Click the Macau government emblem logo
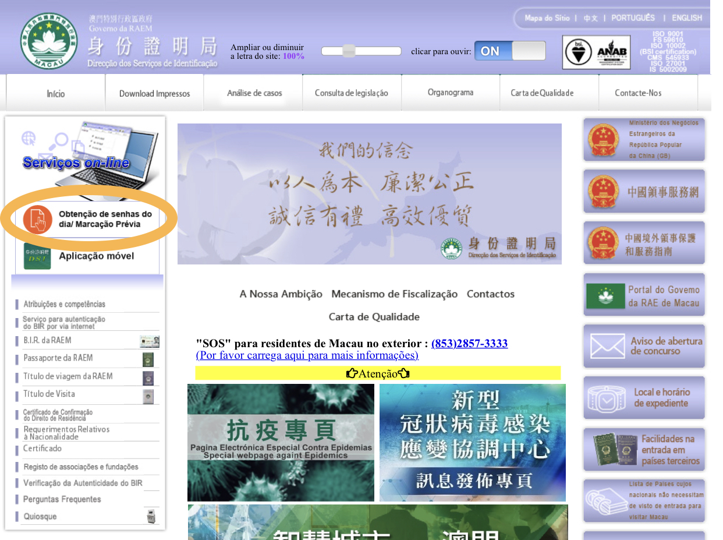Viewport: 723px width, 540px height. coord(48,41)
